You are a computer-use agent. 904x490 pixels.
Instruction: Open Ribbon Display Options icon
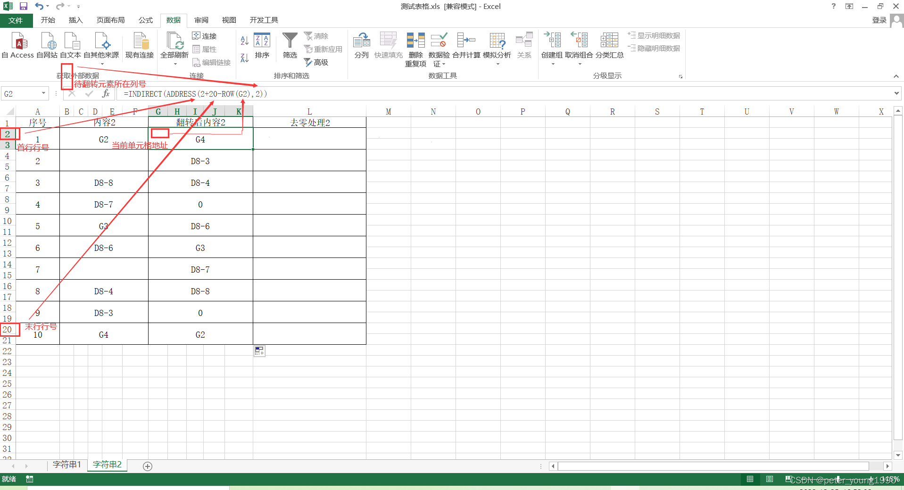tap(849, 6)
